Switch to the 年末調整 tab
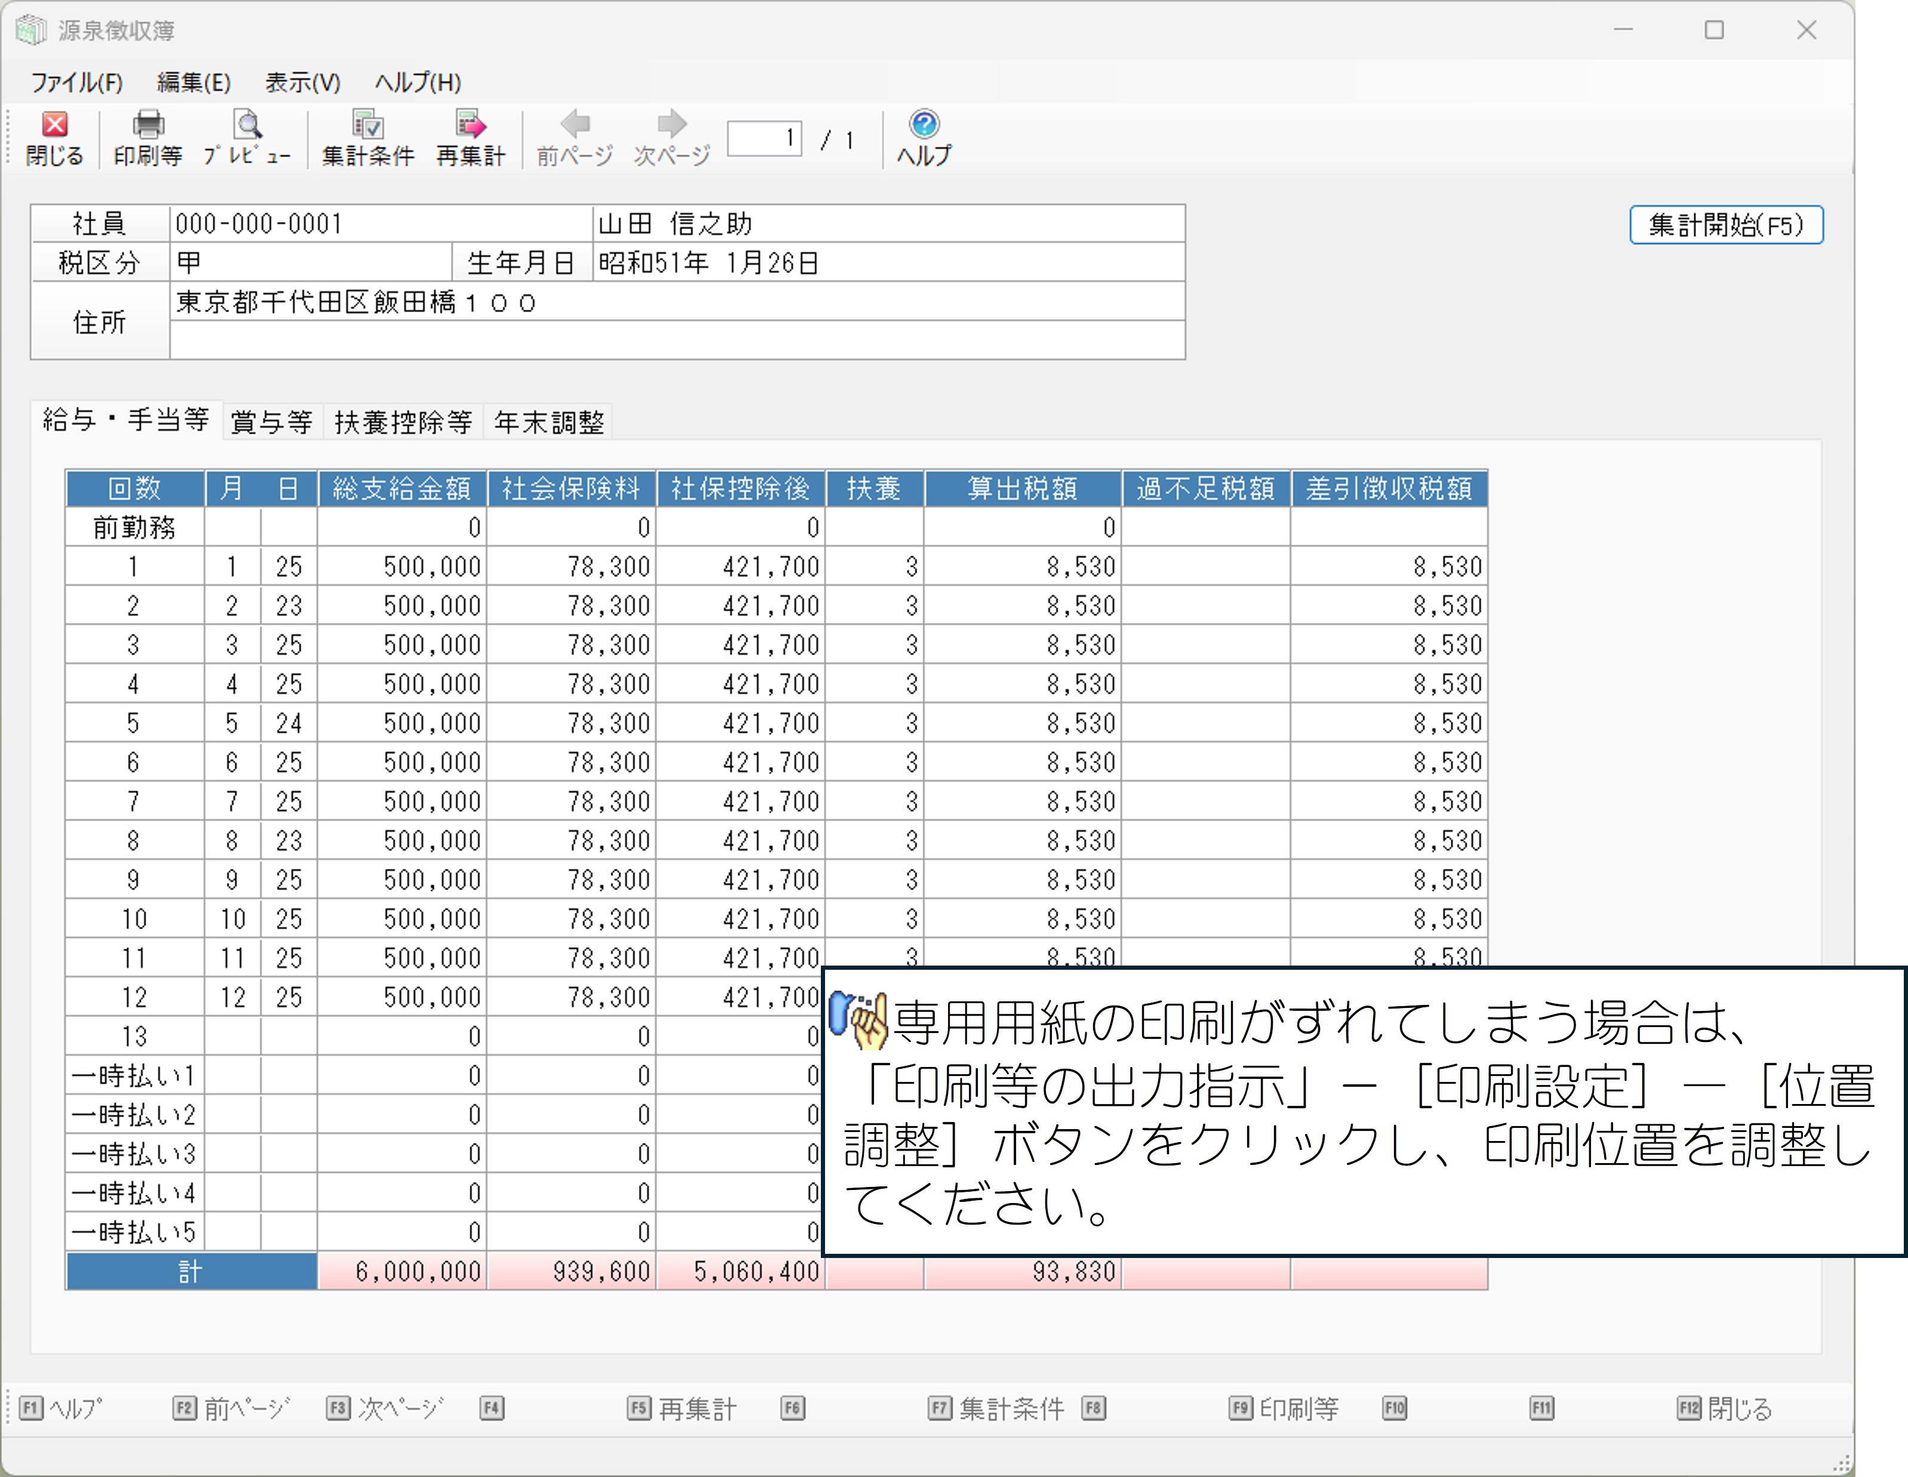Screen dimensions: 1908x1477 [x=549, y=423]
